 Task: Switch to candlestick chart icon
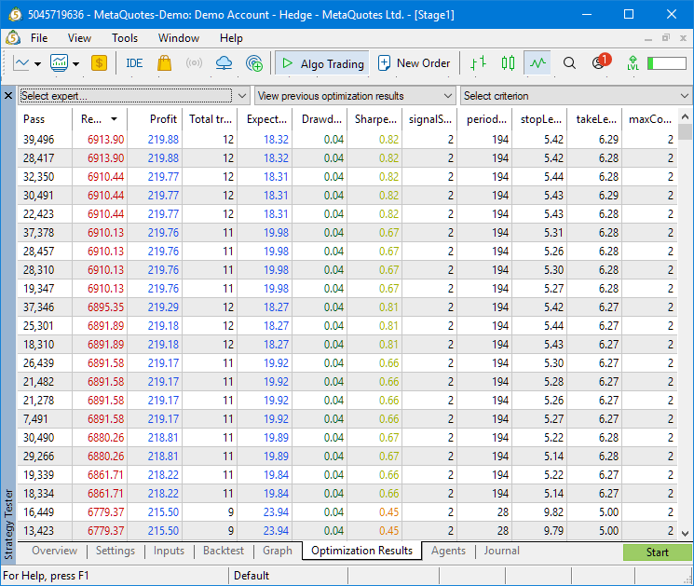(x=508, y=63)
